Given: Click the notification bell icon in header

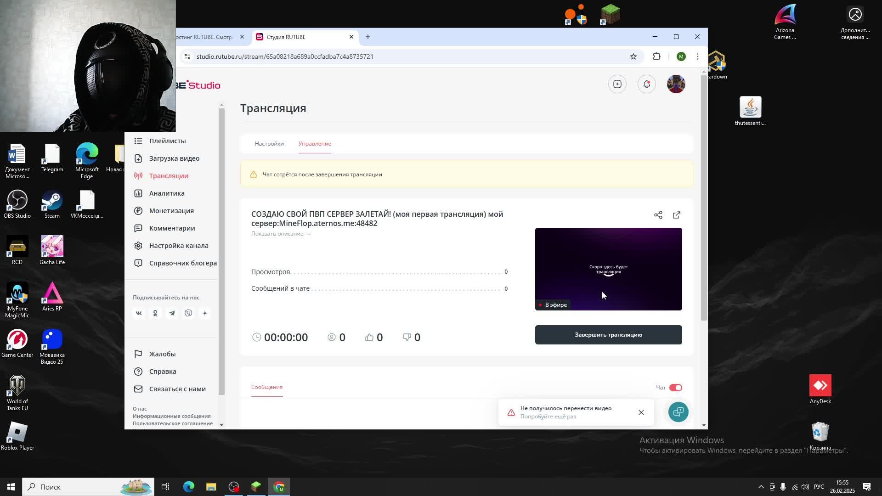Looking at the screenshot, I should pos(646,84).
